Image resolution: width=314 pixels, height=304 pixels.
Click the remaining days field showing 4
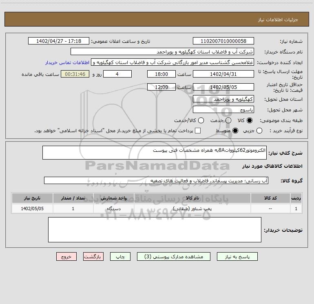[x=117, y=74]
